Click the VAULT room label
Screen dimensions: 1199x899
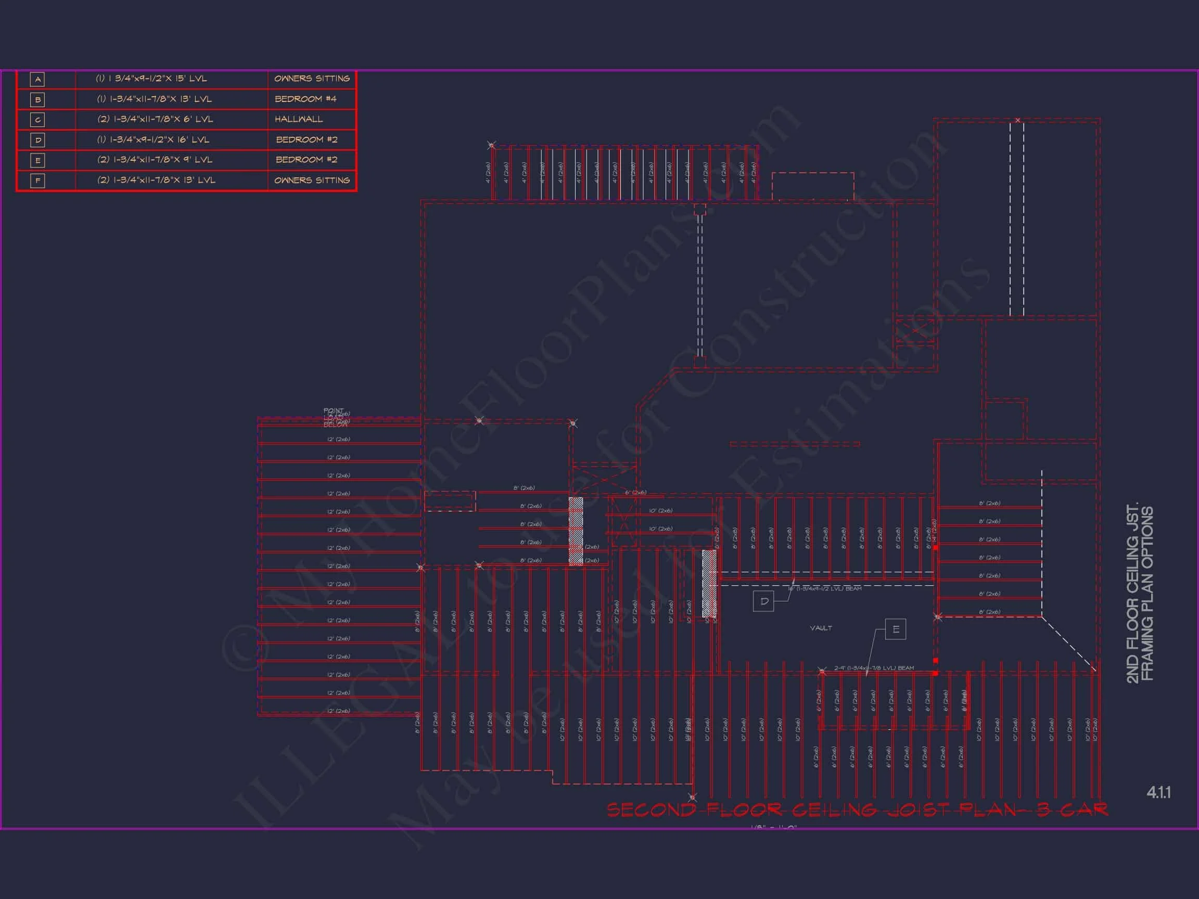coord(821,628)
